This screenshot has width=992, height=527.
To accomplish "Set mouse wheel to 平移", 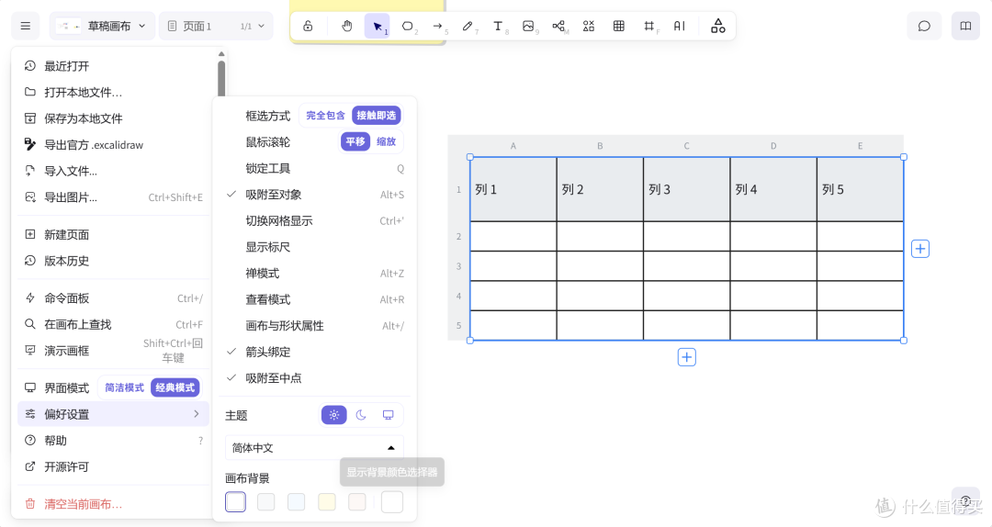I will [355, 141].
